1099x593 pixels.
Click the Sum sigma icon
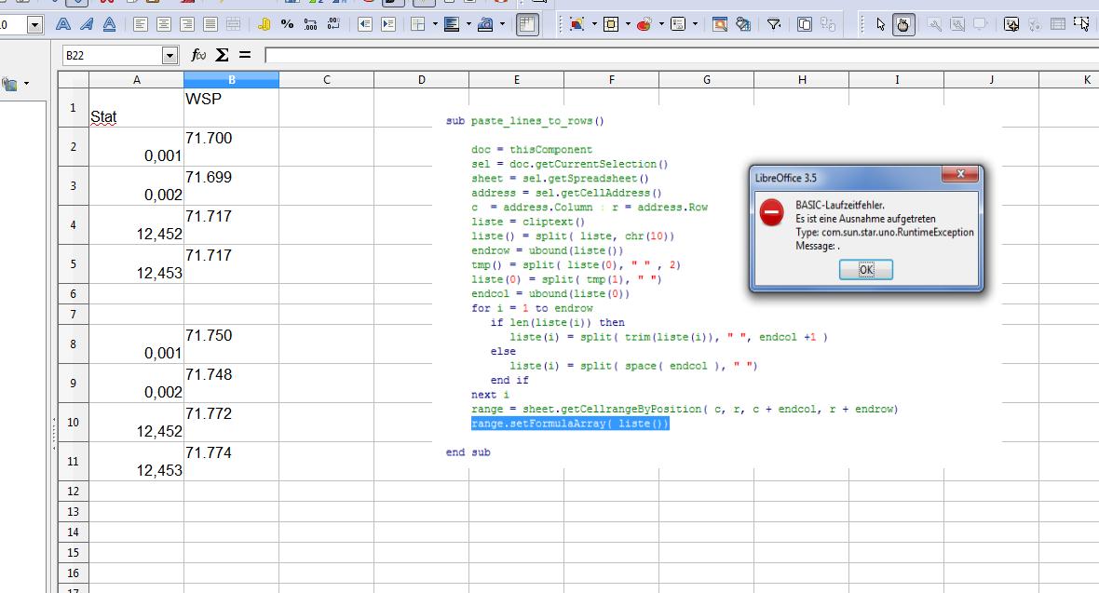pyautogui.click(x=223, y=55)
